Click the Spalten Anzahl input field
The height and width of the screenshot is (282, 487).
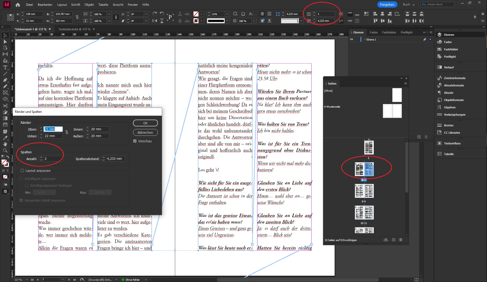pos(53,159)
